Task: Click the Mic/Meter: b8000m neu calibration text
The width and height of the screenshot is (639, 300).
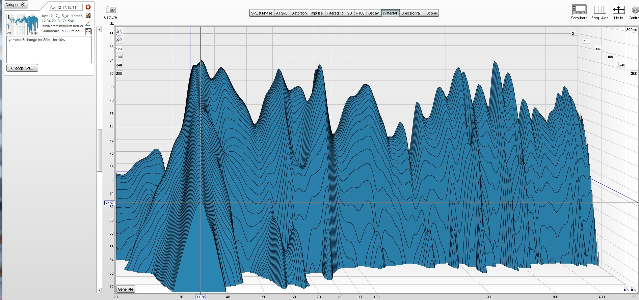Action: 62,26
